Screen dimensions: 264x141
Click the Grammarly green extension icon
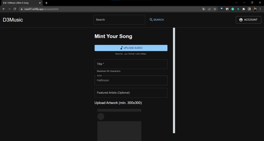pos(233,9)
